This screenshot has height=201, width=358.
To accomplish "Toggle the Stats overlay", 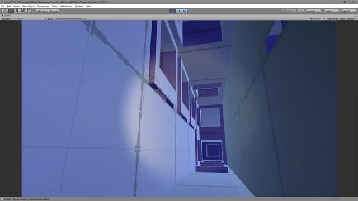I will pos(342,18).
